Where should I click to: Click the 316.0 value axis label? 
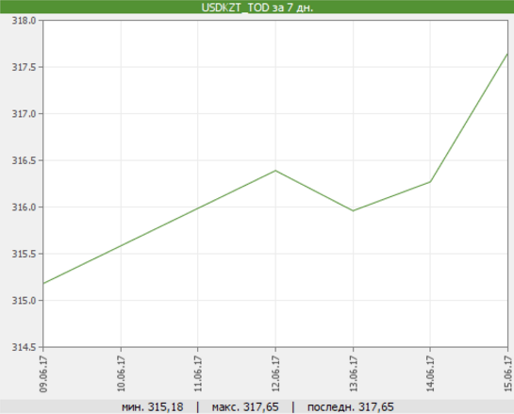pyautogui.click(x=24, y=207)
